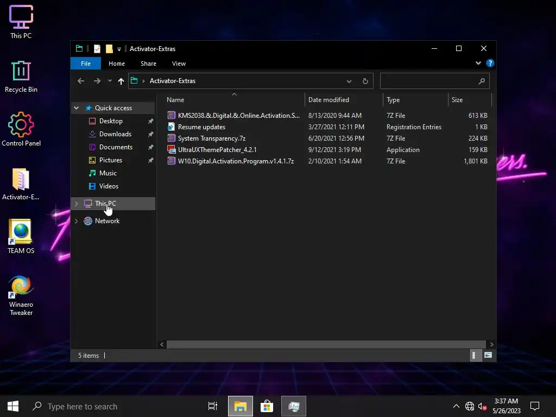This screenshot has height=417, width=556.
Task: Sort files by Date modified column
Action: pyautogui.click(x=344, y=100)
